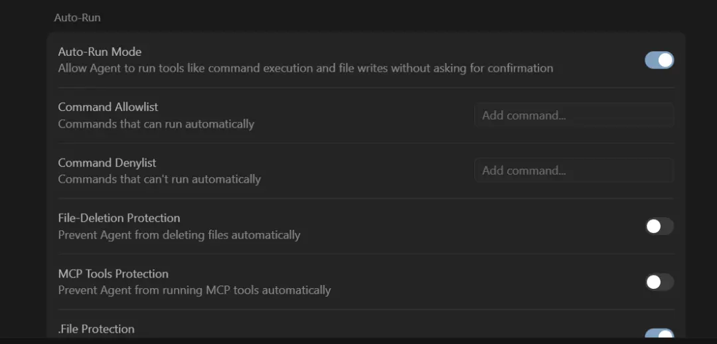Click the Command Allowlist label
717x344 pixels.
[108, 107]
